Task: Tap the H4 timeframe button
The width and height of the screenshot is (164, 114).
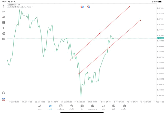Action: coord(4,39)
